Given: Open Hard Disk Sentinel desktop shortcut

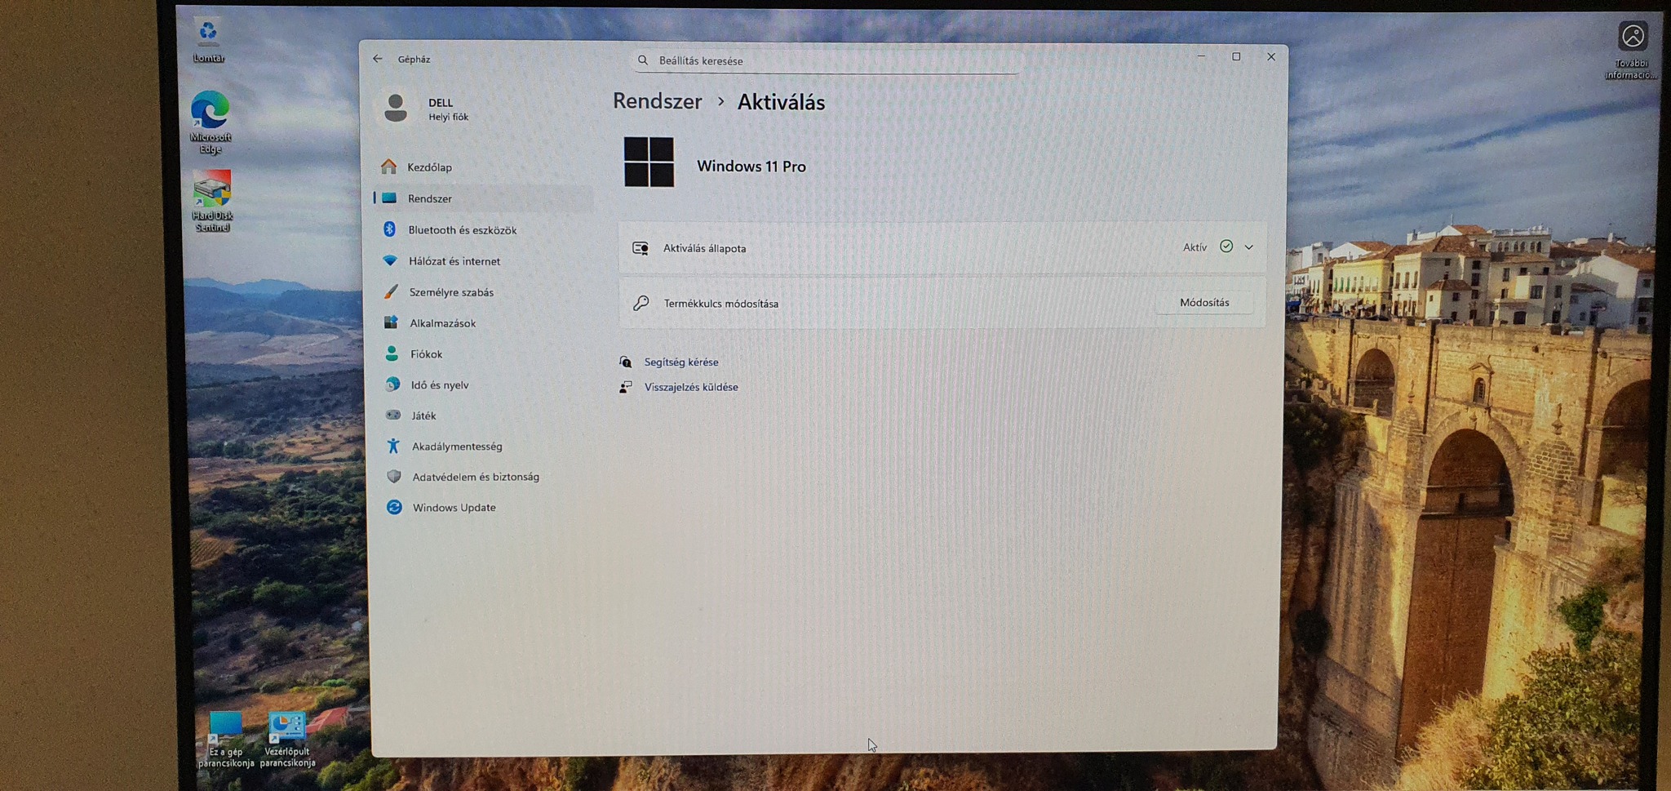Looking at the screenshot, I should [x=212, y=201].
